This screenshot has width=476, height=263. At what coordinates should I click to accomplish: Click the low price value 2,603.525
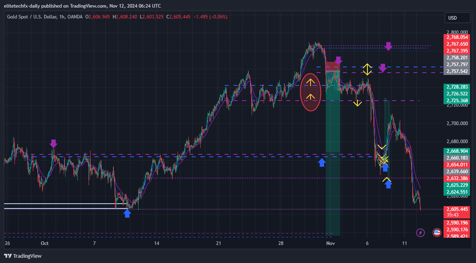tap(153, 17)
